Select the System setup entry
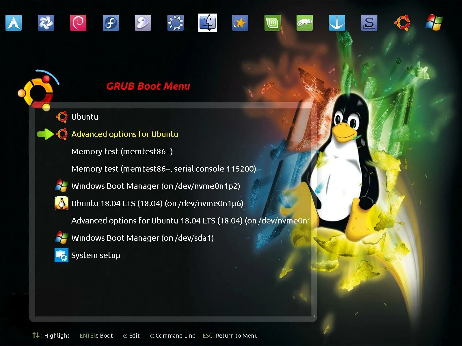The image size is (462, 346). coord(96,255)
